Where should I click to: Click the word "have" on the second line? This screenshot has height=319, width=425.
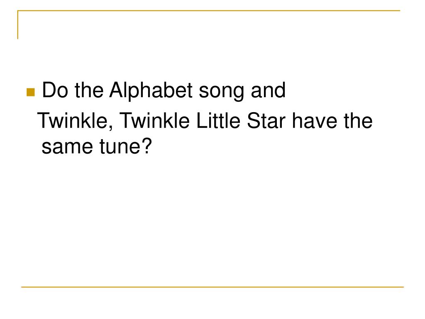pyautogui.click(x=315, y=120)
